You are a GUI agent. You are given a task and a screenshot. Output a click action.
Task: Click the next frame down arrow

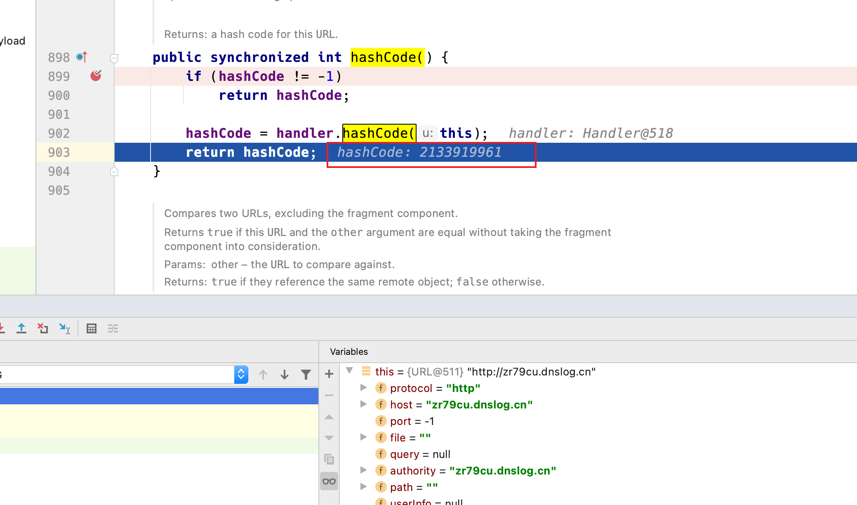[x=285, y=375]
